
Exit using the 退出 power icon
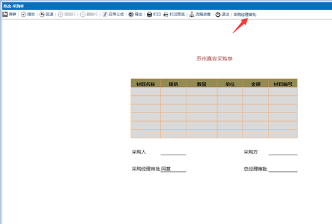click(x=218, y=14)
